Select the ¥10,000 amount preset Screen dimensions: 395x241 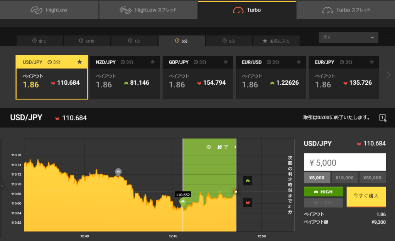345,177
